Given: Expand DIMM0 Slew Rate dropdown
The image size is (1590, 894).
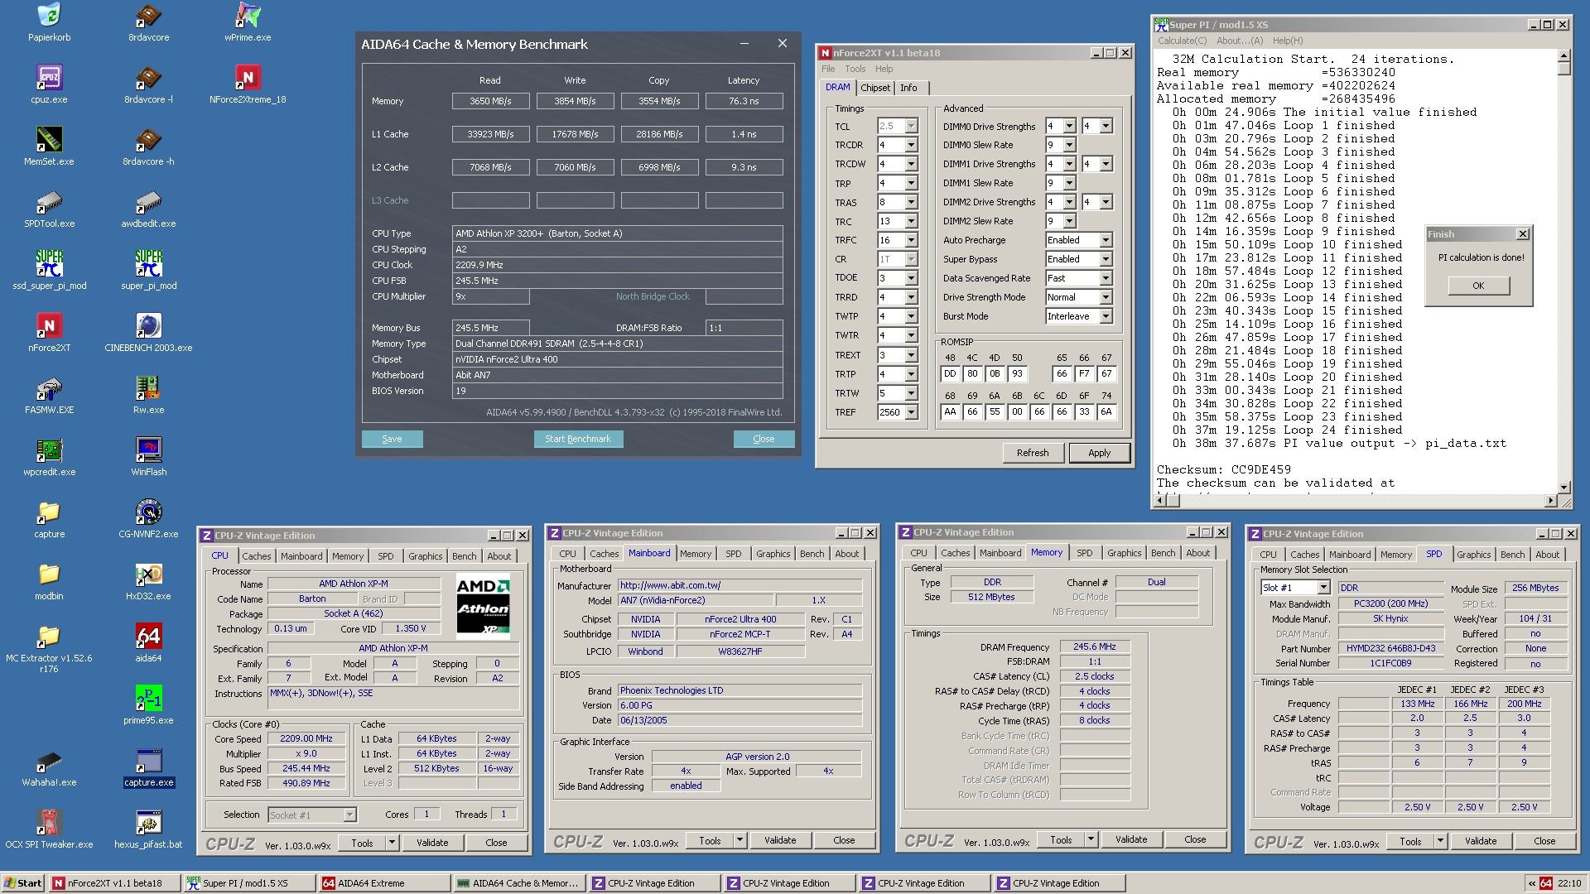Looking at the screenshot, I should click(1069, 145).
